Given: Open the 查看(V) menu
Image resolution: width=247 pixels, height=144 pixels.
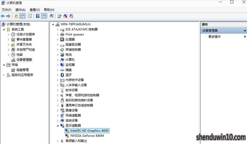Looking at the screenshot, I should [x=35, y=10].
